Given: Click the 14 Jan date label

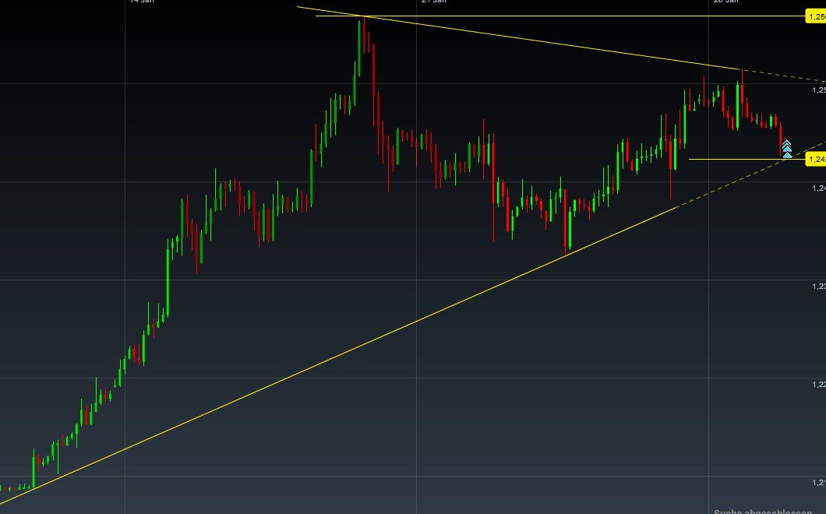Looking at the screenshot, I should pyautogui.click(x=141, y=2).
